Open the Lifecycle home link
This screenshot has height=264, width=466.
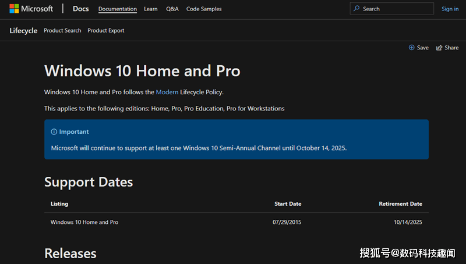click(x=23, y=31)
